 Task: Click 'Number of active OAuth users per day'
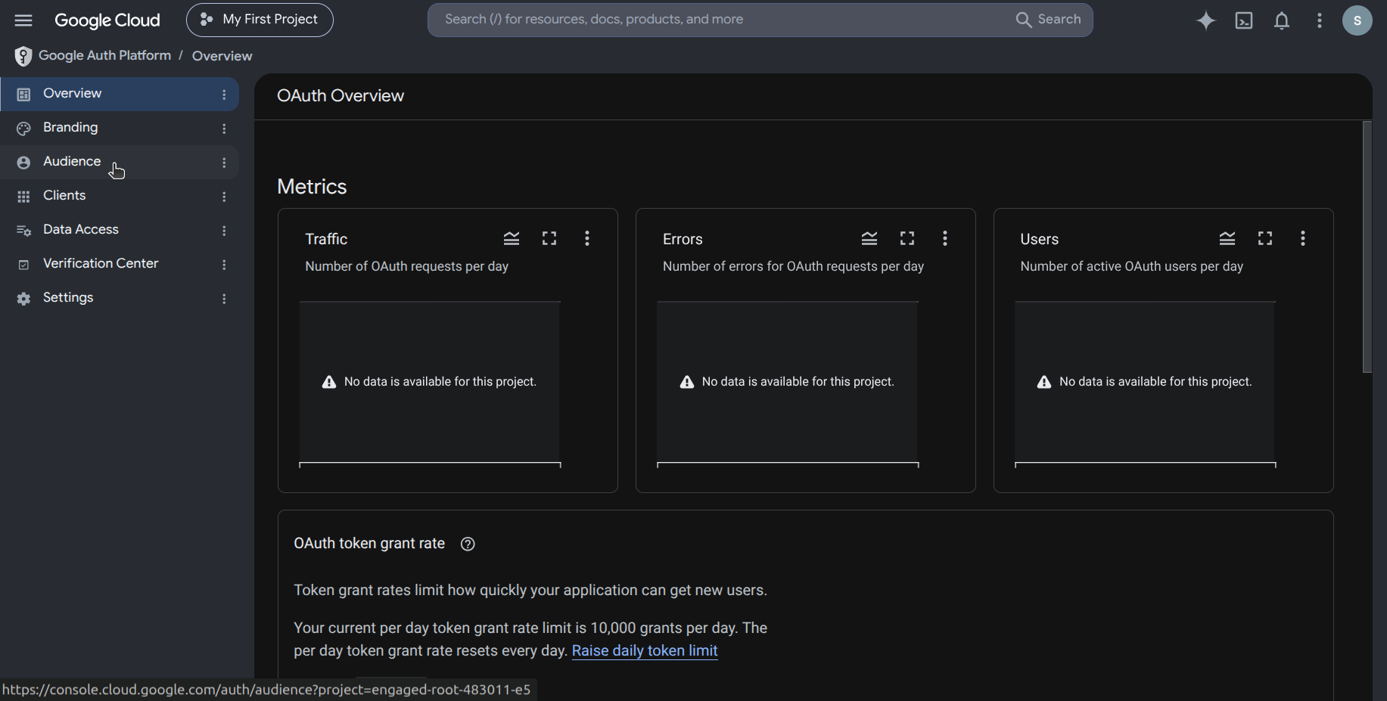tap(1131, 266)
